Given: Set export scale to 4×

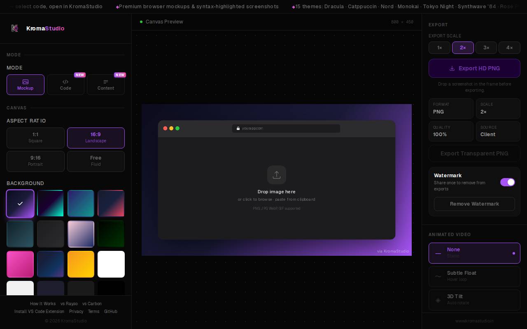Looking at the screenshot, I should [x=509, y=48].
